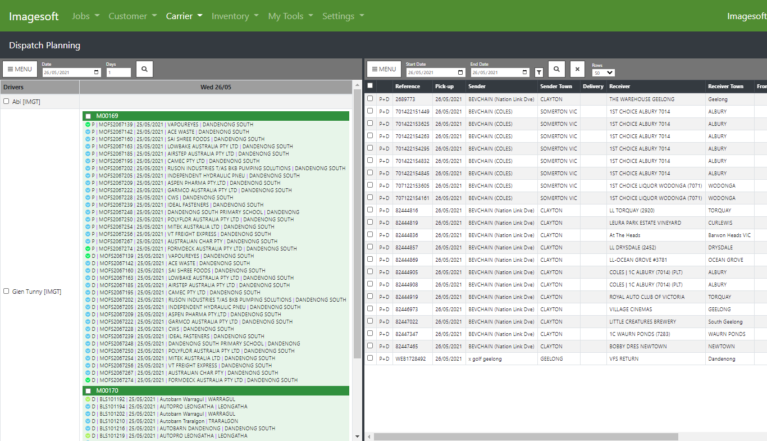Click status icon of P MOFS2067202 RUSON INDUSTRIES row
The image size is (767, 441).
[88, 168]
